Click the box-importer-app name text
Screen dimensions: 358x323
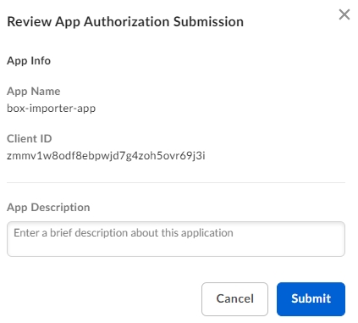[x=52, y=109]
